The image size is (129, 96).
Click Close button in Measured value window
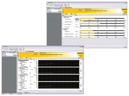click(x=125, y=47)
